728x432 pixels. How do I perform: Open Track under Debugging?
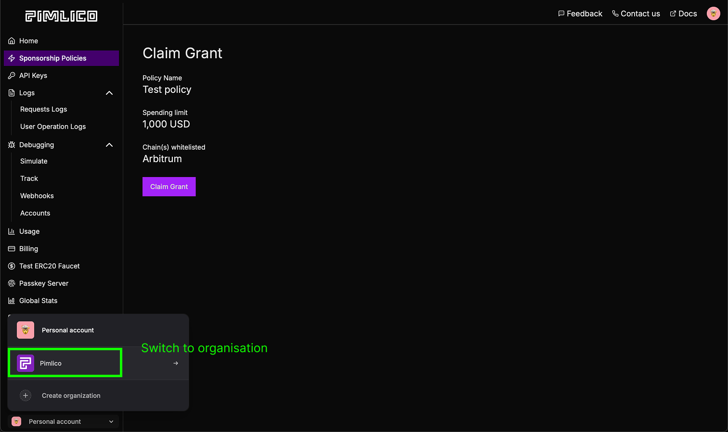29,178
